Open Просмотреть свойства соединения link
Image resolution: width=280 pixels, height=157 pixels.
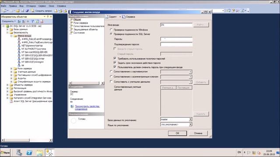click(87, 108)
